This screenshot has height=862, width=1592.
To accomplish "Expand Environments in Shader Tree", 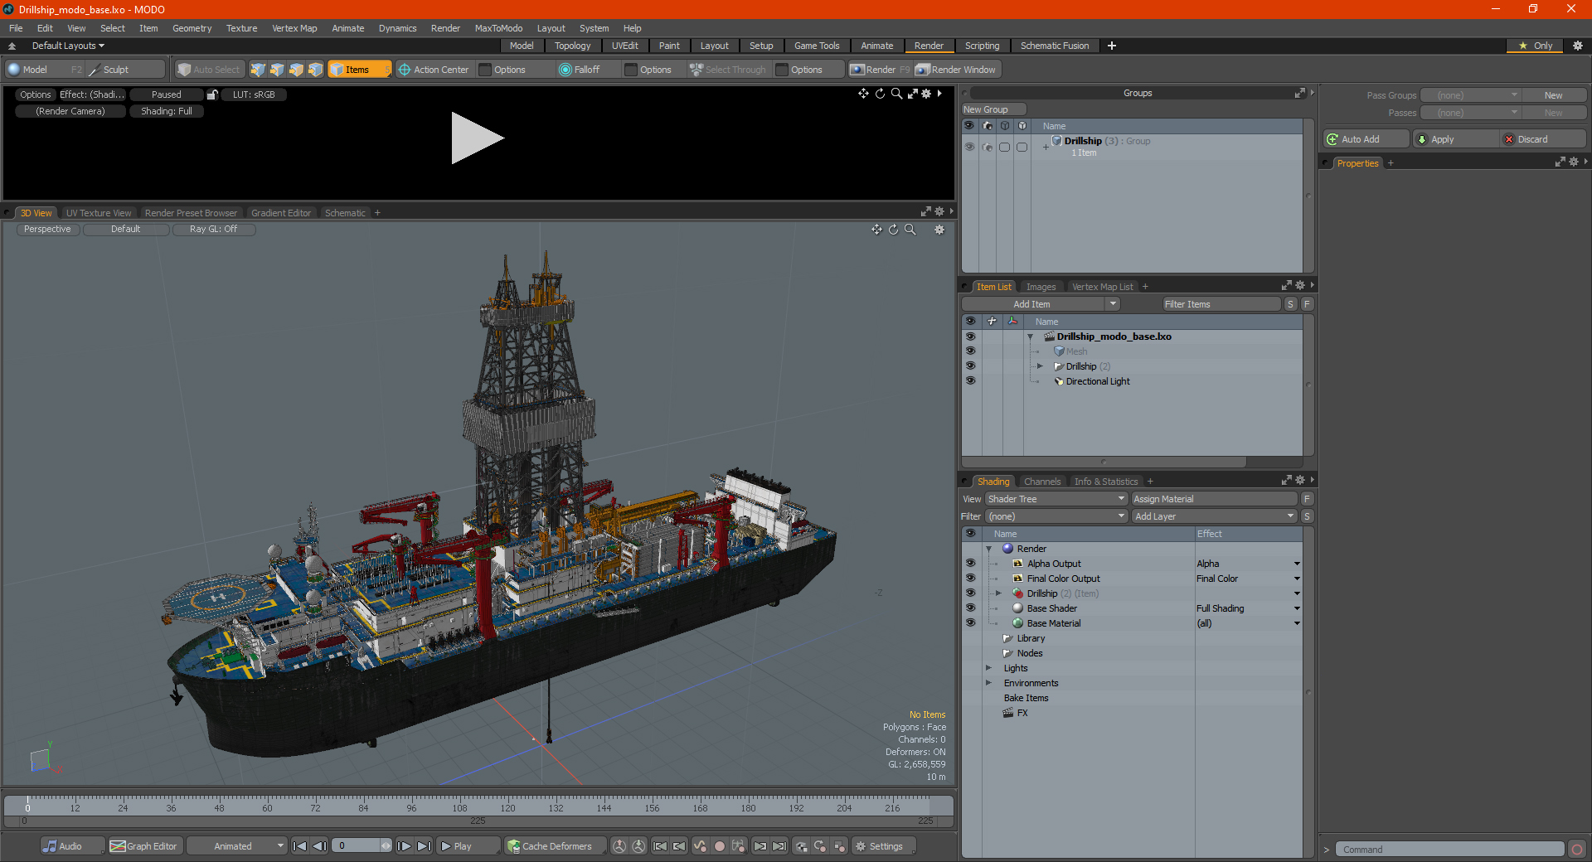I will (988, 683).
